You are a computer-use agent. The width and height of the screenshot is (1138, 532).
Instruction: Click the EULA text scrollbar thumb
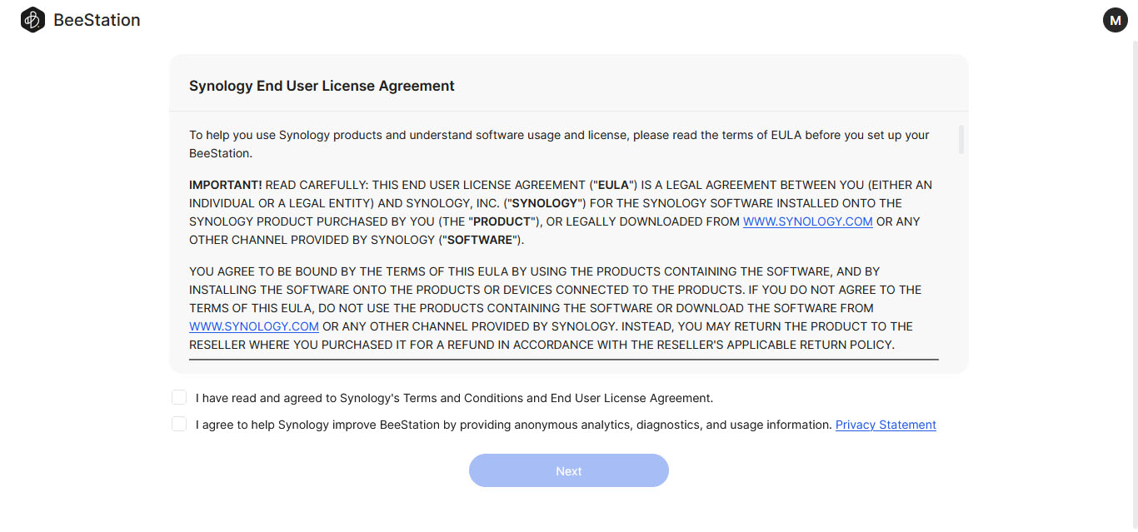point(961,140)
